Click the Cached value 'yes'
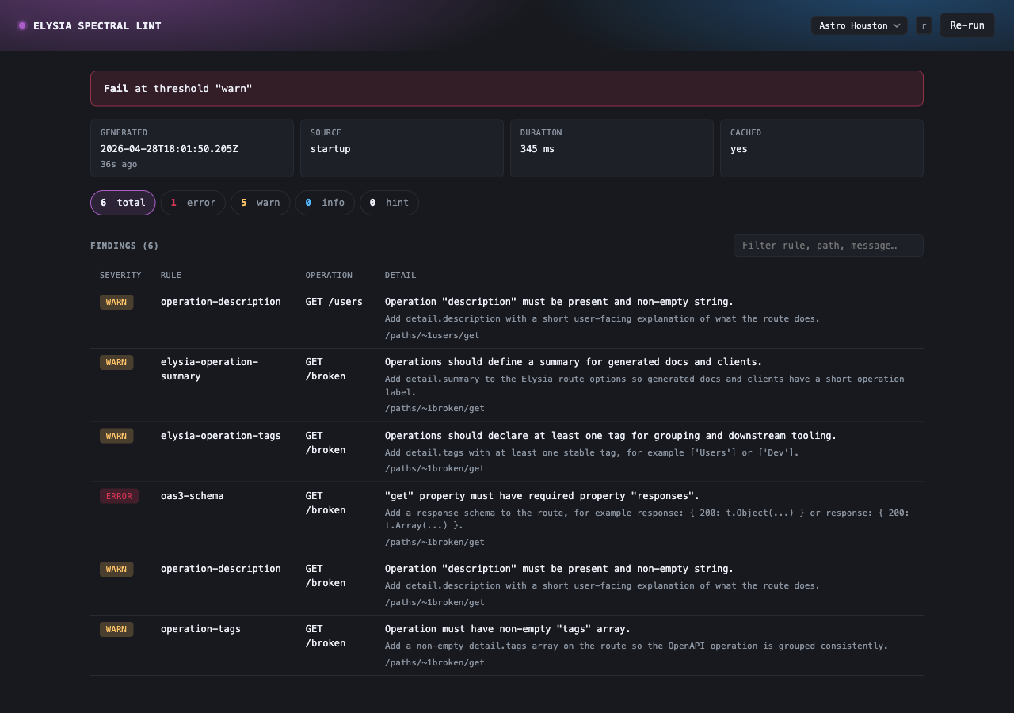 pos(739,149)
